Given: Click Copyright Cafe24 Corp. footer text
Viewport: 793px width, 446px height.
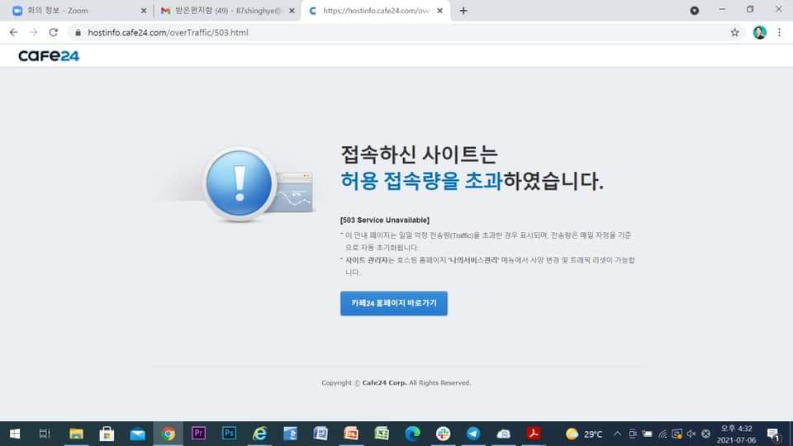Looking at the screenshot, I should click(x=396, y=382).
